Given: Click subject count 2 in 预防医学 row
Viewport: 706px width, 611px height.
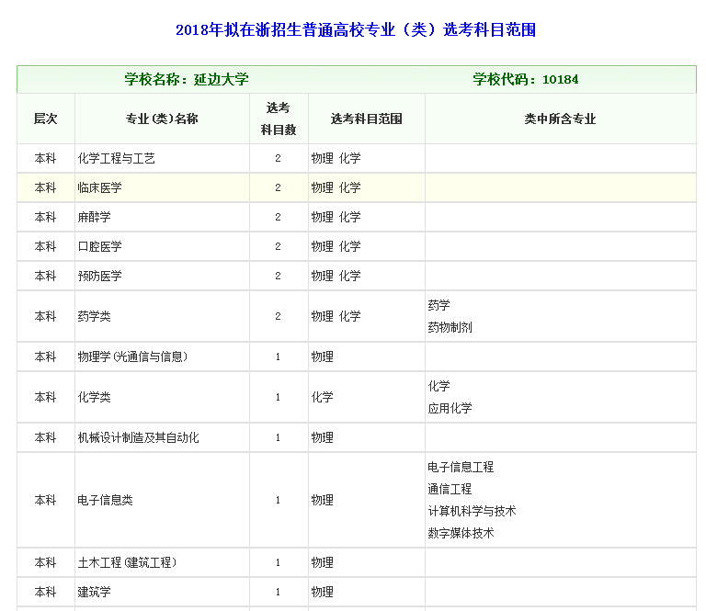Looking at the screenshot, I should coord(278,276).
